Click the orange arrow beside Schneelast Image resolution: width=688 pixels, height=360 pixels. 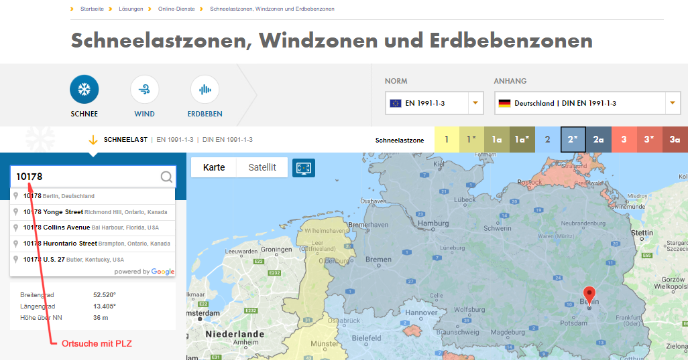[93, 140]
